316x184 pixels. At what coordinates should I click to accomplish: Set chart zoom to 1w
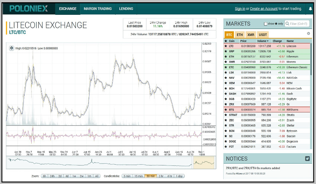(x=74, y=176)
